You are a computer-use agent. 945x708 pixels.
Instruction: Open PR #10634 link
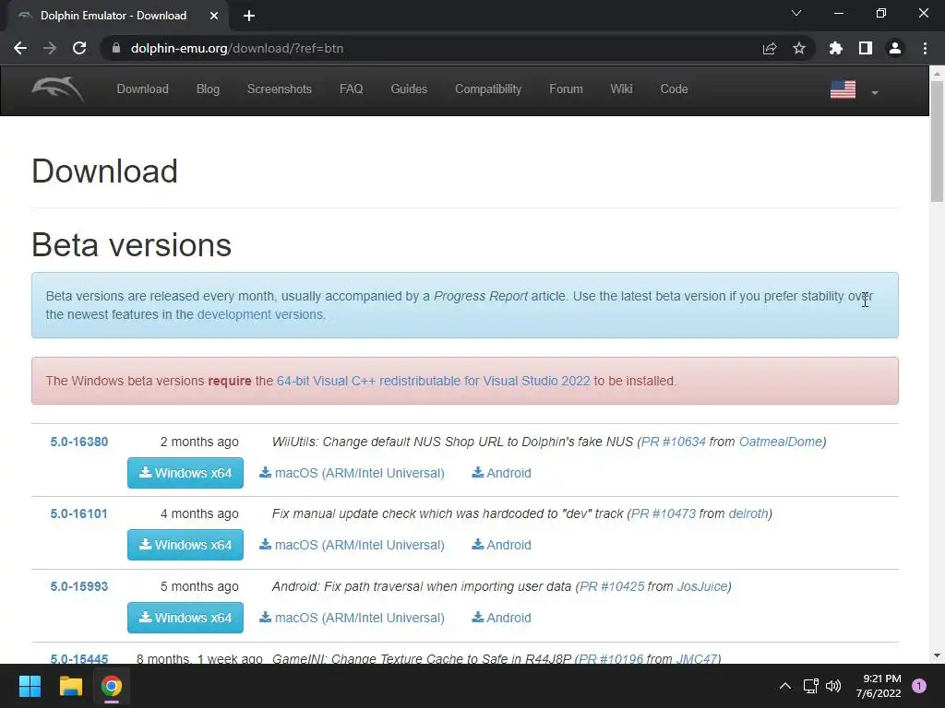[673, 442]
